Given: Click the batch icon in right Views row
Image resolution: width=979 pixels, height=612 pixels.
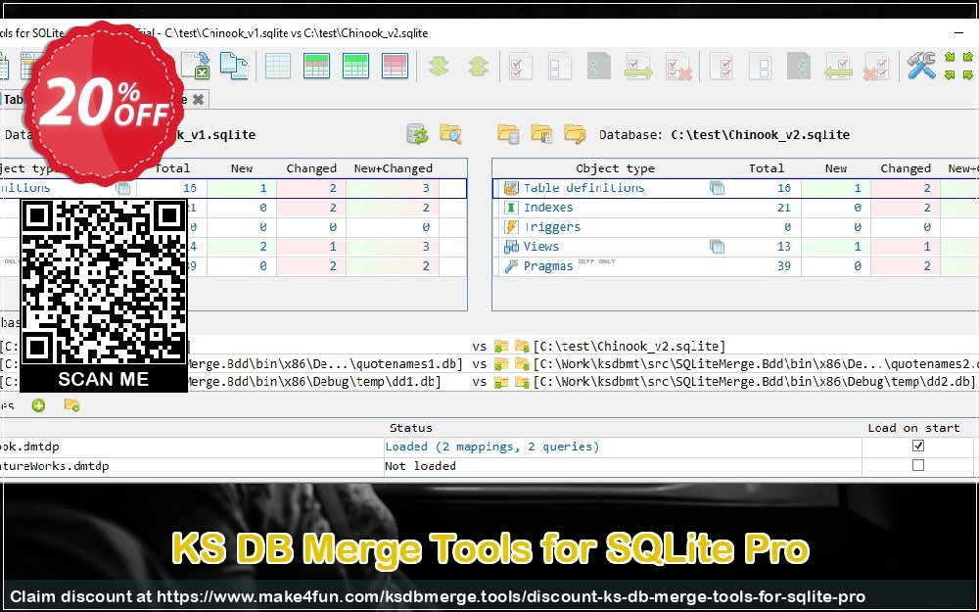Looking at the screenshot, I should [717, 247].
